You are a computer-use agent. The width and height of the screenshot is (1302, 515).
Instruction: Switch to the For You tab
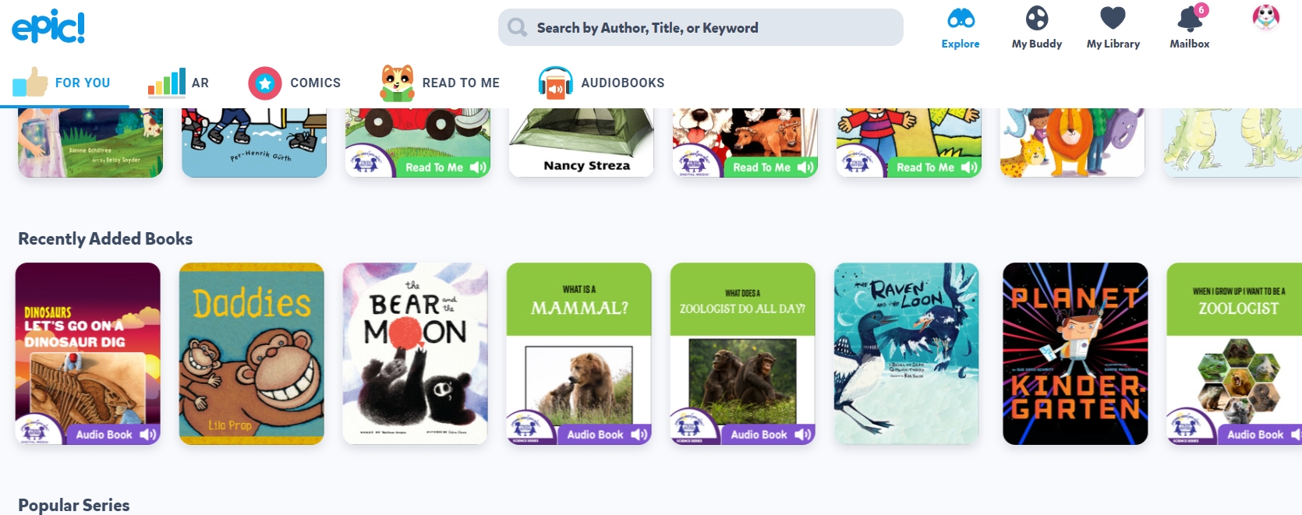[62, 83]
